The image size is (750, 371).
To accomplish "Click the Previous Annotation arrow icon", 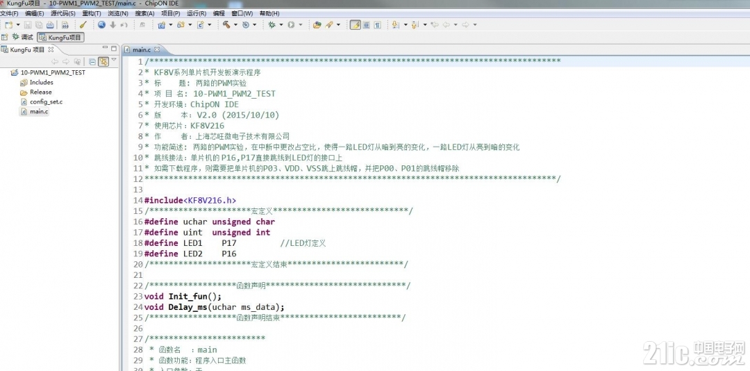I will pyautogui.click(x=414, y=25).
